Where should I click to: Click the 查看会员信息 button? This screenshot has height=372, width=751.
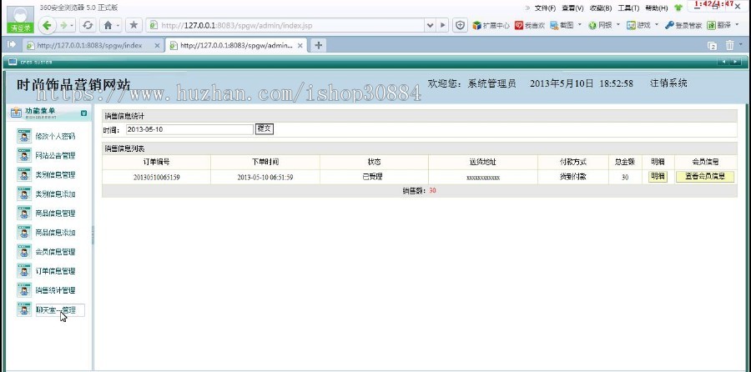click(705, 177)
